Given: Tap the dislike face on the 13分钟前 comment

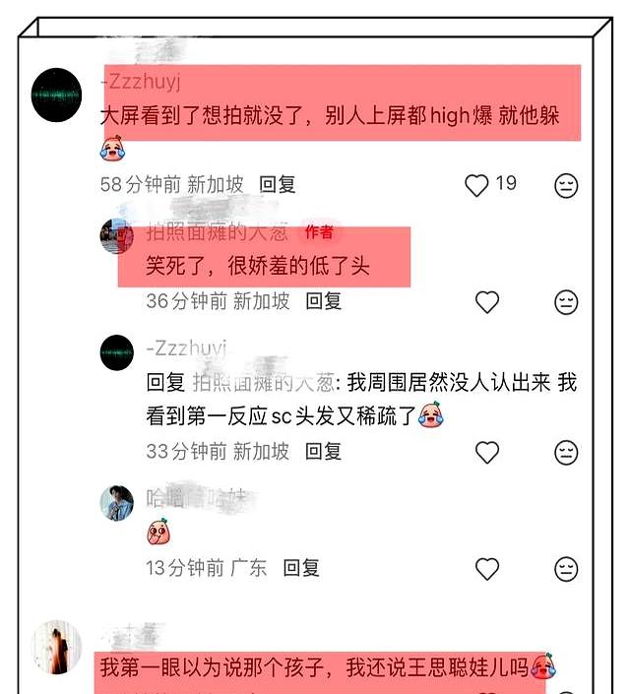Looking at the screenshot, I should [566, 569].
